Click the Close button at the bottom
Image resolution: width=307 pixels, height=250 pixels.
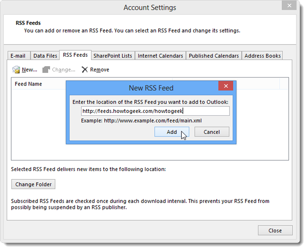point(275,231)
